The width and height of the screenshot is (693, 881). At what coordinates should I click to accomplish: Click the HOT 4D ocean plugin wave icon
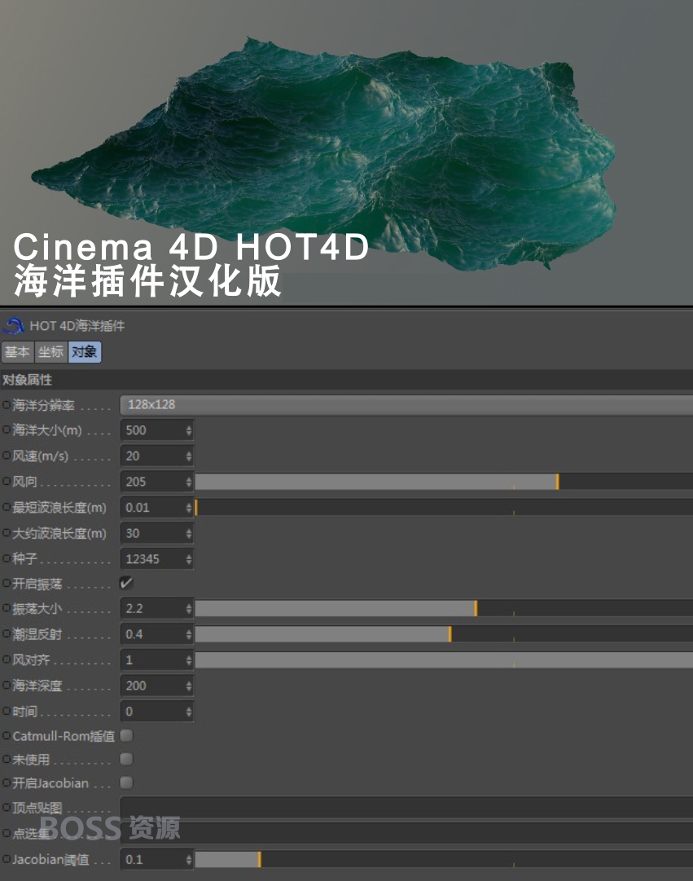tap(13, 325)
